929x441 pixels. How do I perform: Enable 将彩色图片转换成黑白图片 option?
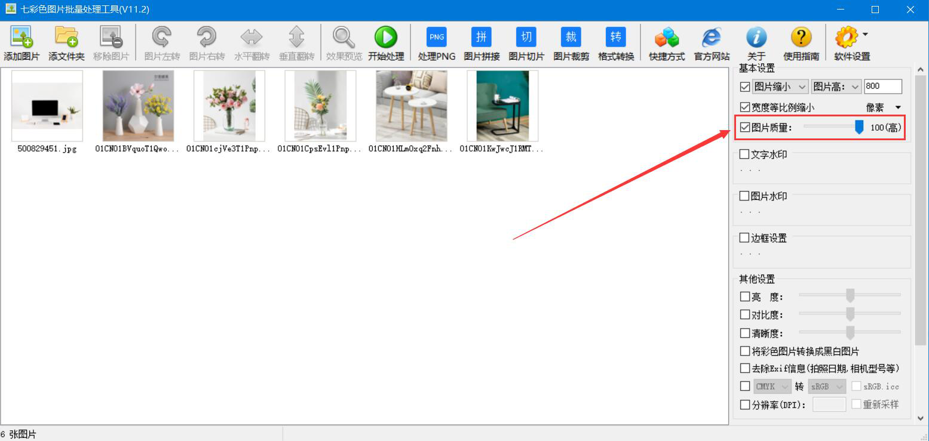[x=745, y=351]
